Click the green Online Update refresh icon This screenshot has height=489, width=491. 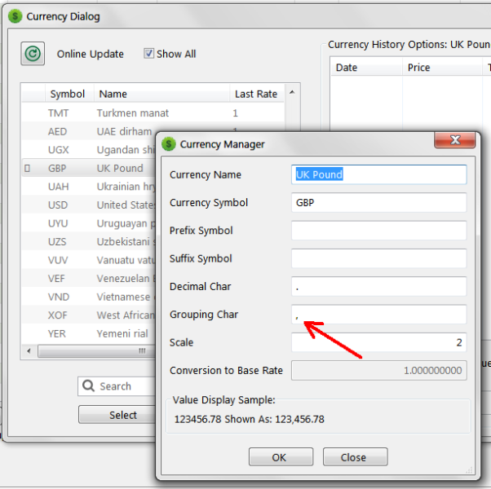click(33, 55)
